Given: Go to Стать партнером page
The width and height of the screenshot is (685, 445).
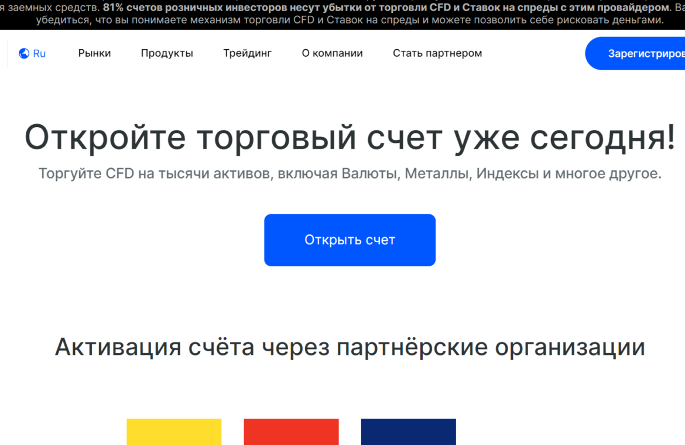Looking at the screenshot, I should pyautogui.click(x=437, y=53).
